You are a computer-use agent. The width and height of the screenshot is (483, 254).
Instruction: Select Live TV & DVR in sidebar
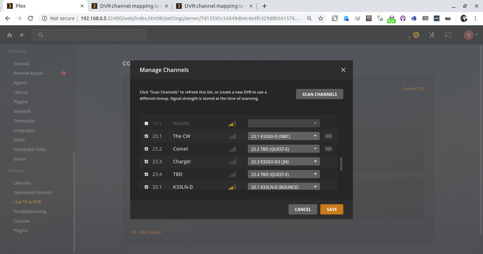click(27, 202)
